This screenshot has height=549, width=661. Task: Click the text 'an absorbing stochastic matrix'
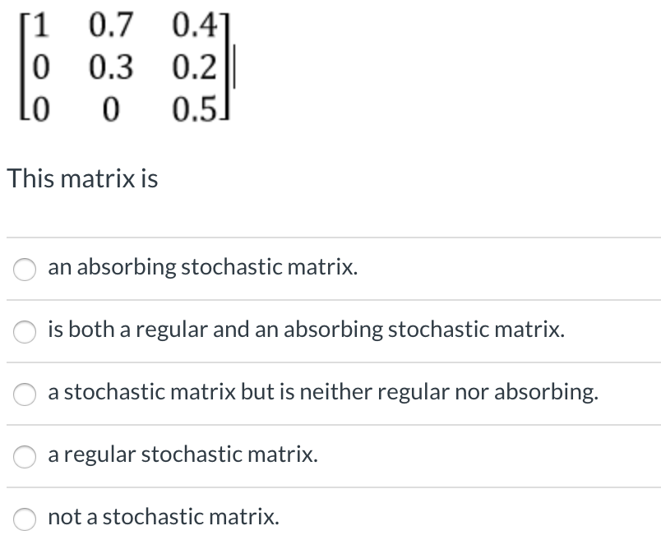tap(202, 267)
